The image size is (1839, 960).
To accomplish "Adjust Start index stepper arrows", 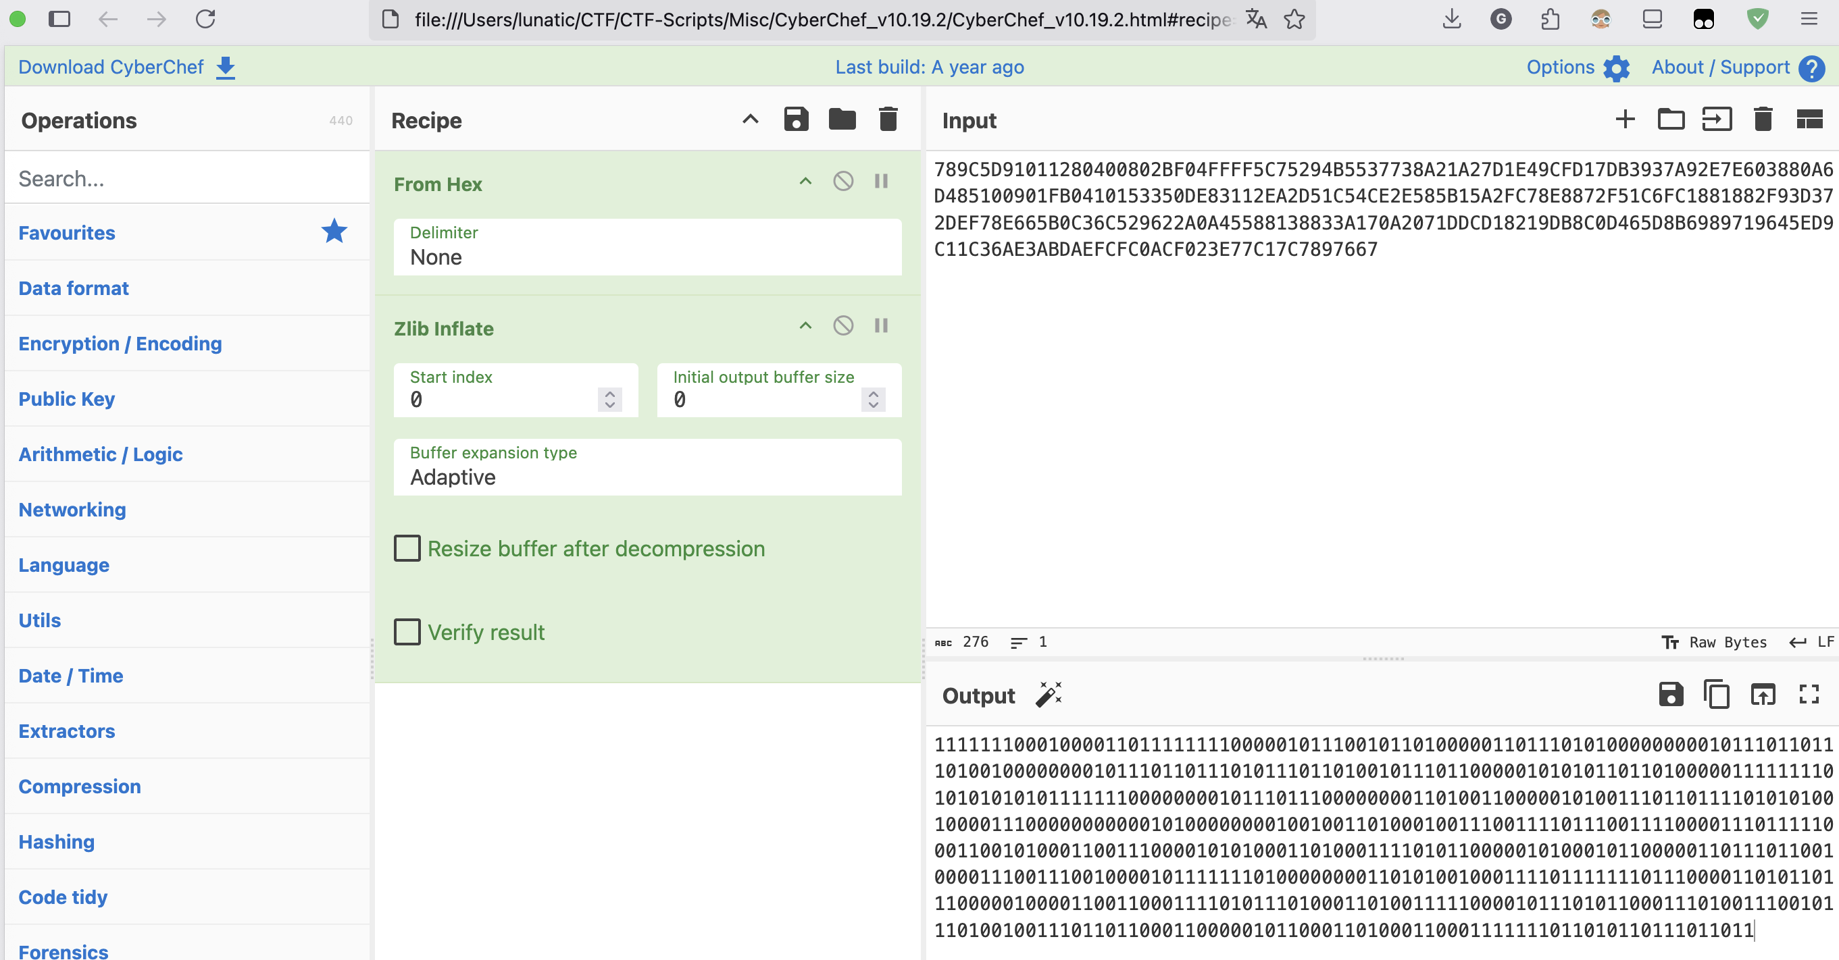I will (609, 400).
